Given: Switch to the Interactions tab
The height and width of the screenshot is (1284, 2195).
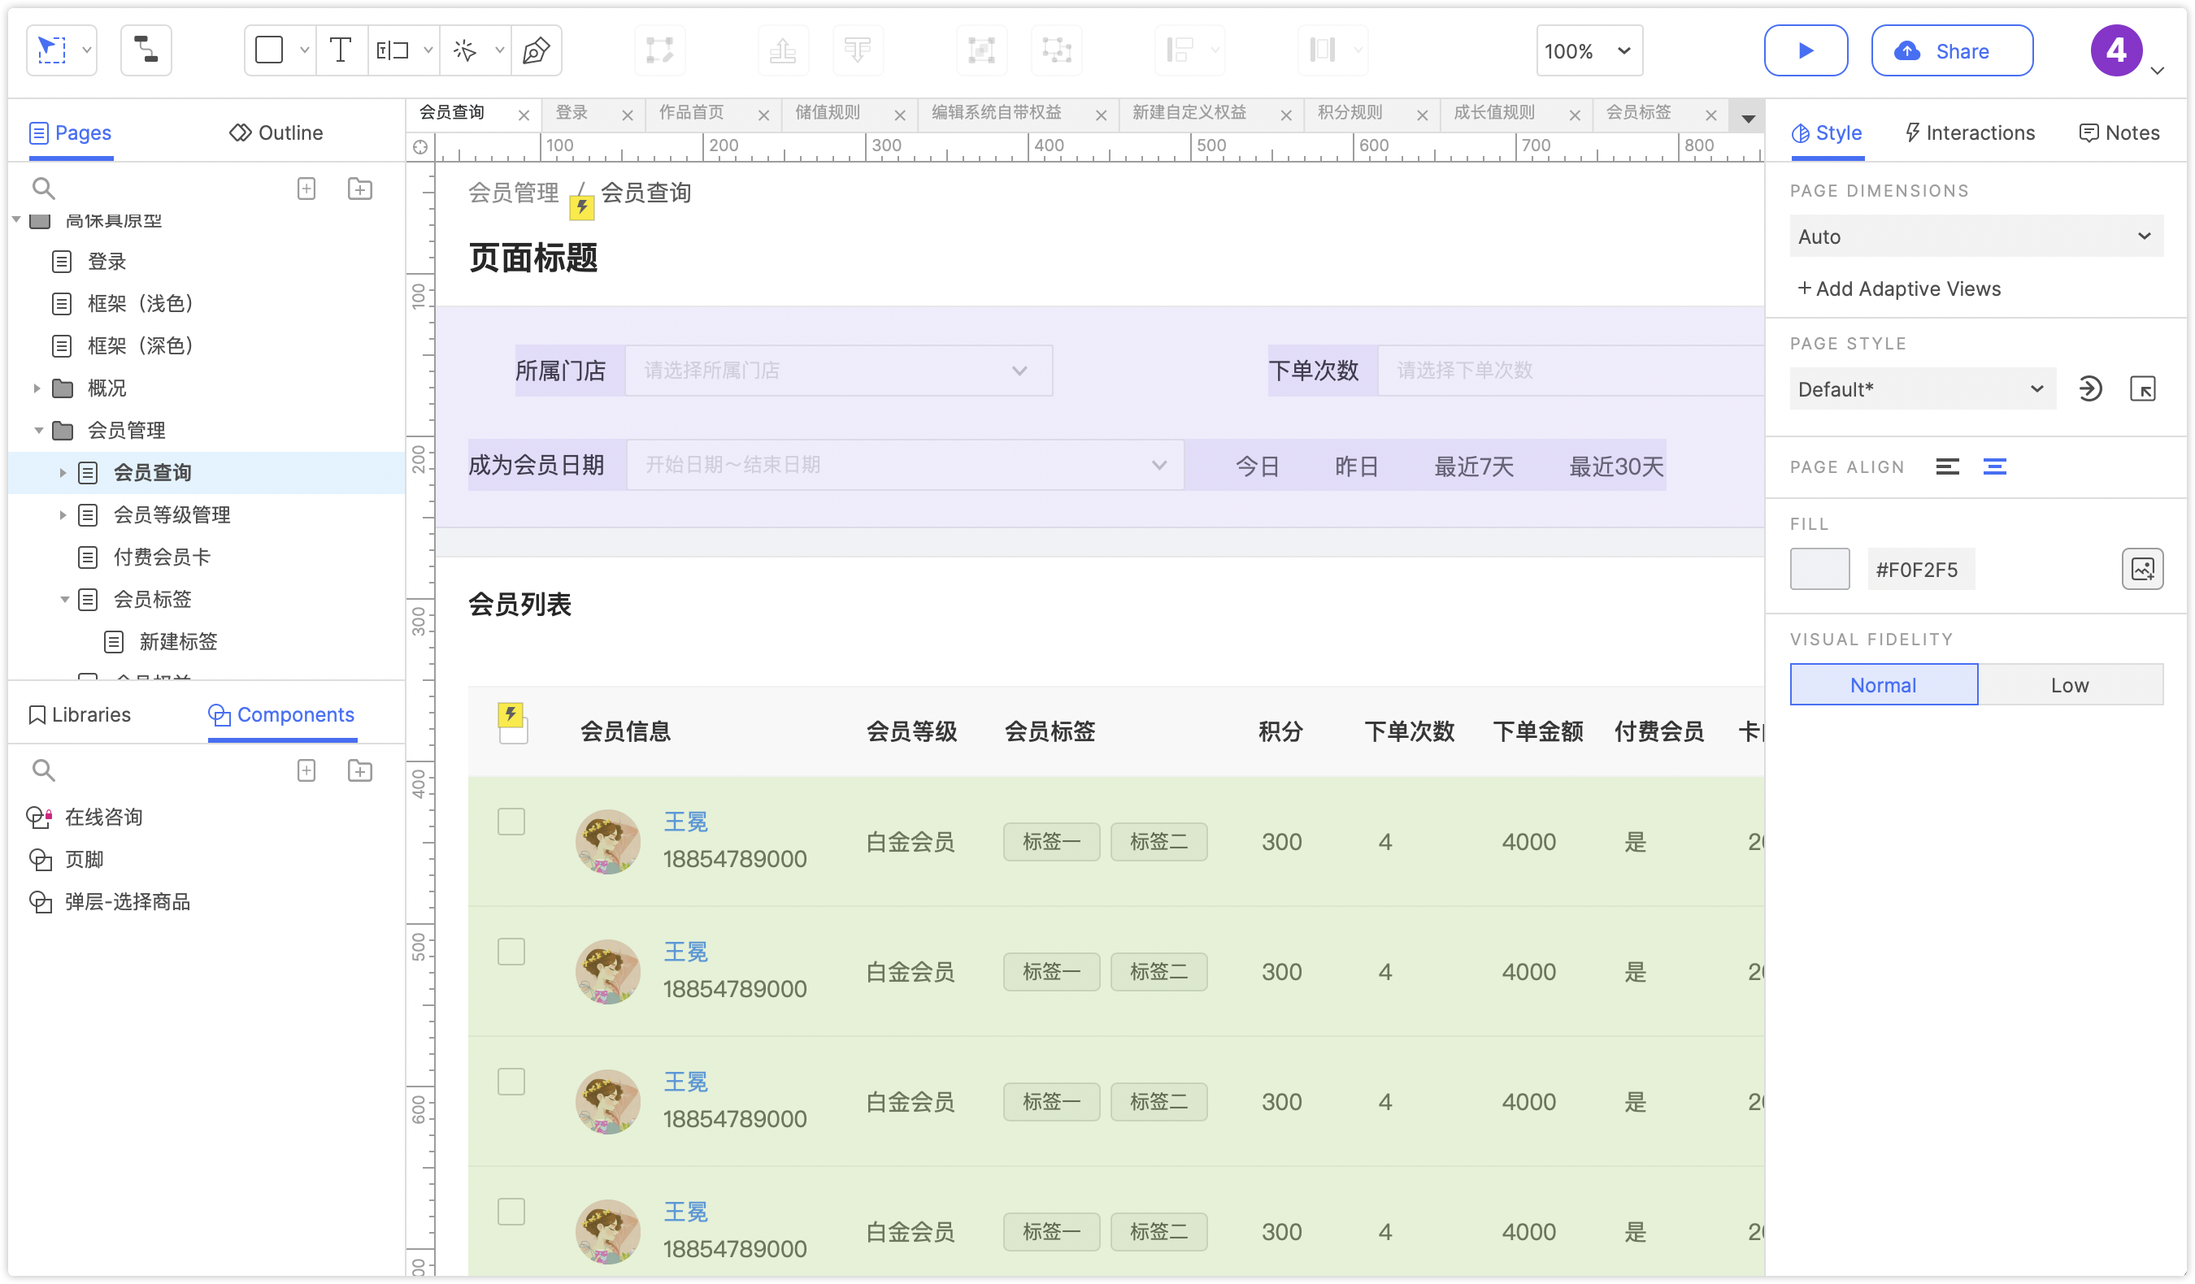Looking at the screenshot, I should click(x=1971, y=133).
